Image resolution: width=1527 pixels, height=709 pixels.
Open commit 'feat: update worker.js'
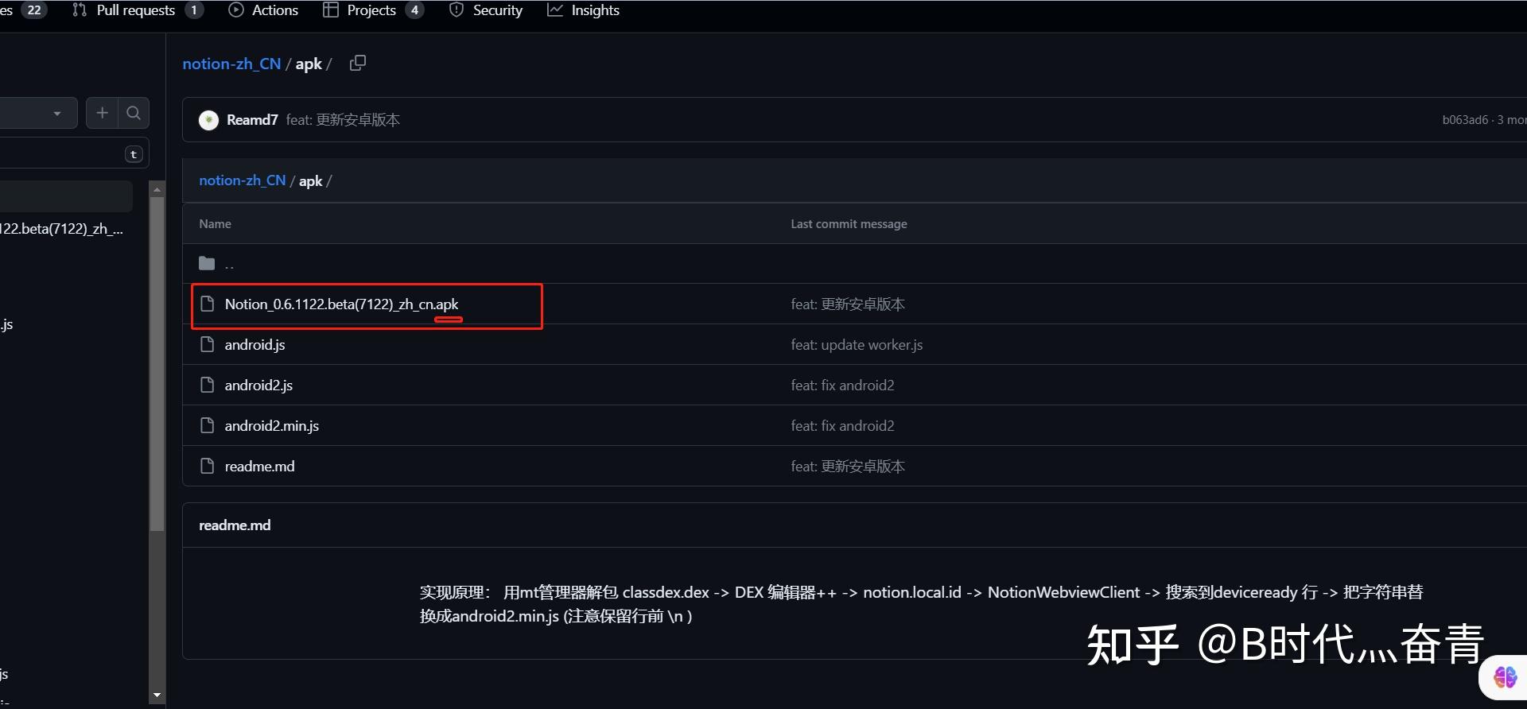857,345
